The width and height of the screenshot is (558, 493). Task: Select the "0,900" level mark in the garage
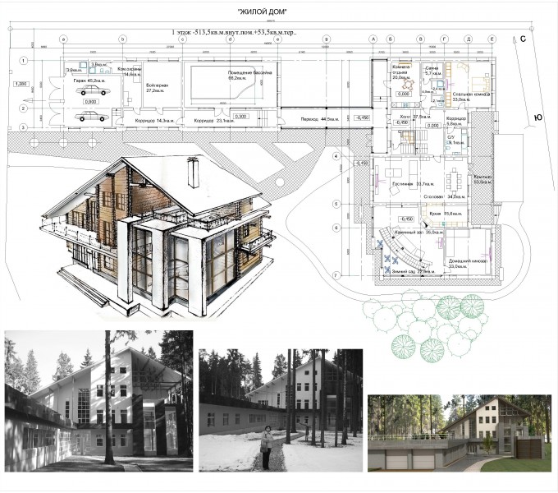[91, 102]
